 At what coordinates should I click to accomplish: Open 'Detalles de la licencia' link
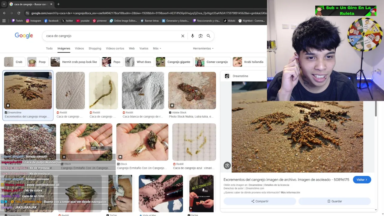(277, 185)
